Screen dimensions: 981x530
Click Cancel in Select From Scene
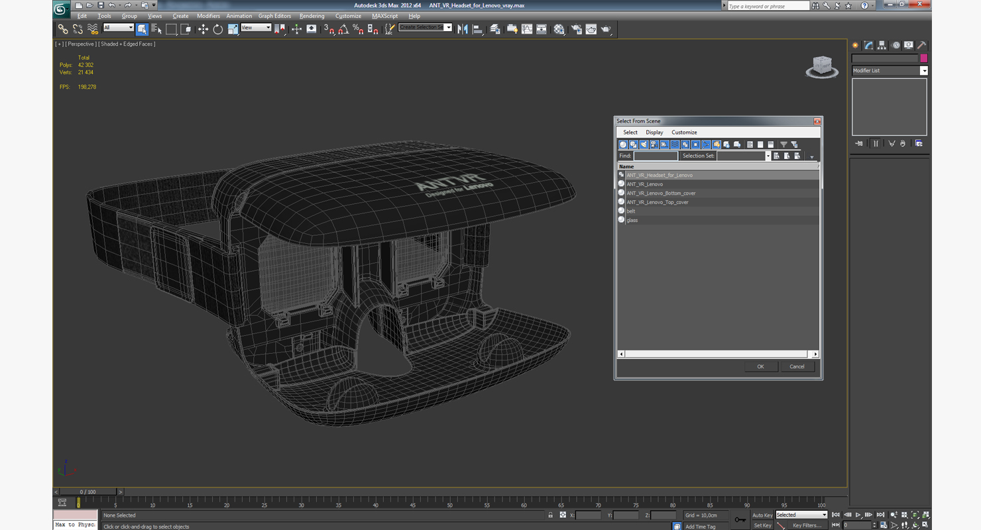(x=797, y=366)
